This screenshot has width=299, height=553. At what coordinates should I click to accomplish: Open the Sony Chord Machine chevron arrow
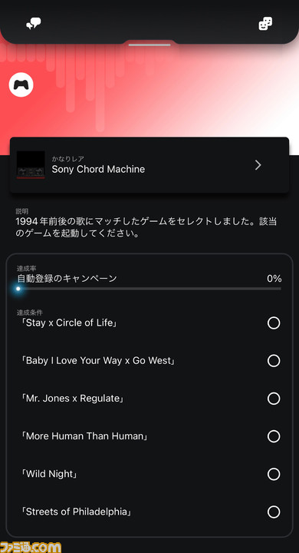pos(258,164)
